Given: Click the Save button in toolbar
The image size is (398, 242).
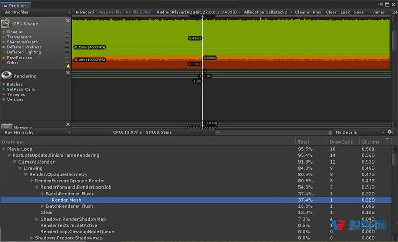Looking at the screenshot, I should tap(359, 12).
